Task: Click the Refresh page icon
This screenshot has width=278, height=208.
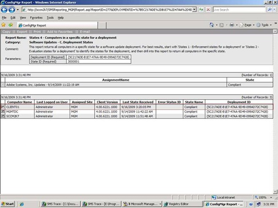Action: [201, 9]
